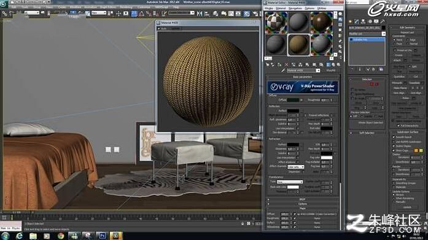Open the Affect channels Color only dropdown
428x240 pixels.
pos(295,166)
